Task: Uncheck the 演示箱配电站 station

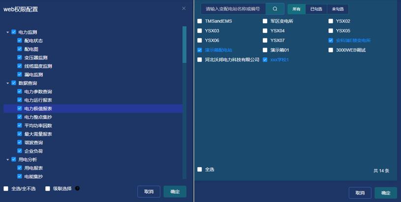Action: pyautogui.click(x=200, y=50)
